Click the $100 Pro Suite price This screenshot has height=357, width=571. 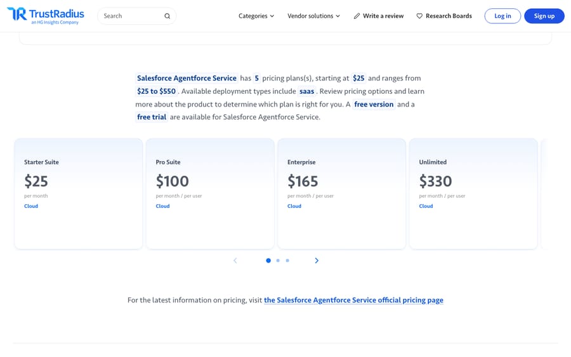[172, 181]
